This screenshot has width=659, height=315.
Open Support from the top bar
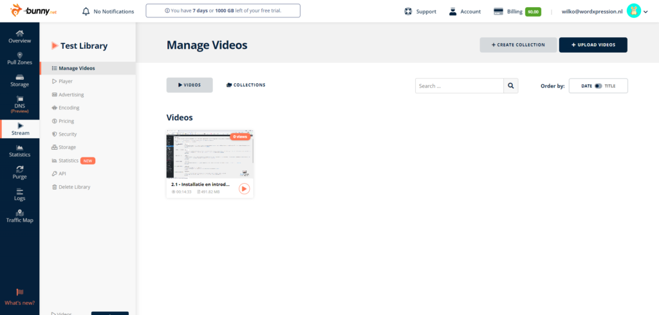[420, 12]
